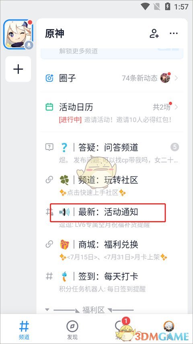This screenshot has height=344, width=193.
Task: Open 圈子 camera icon entry
Action: click(x=49, y=78)
